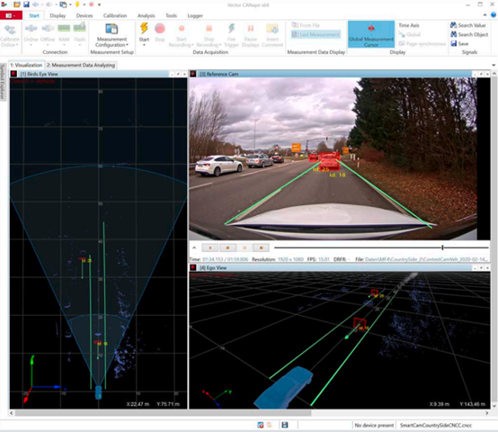The width and height of the screenshot is (498, 432).
Task: Click SmartCamCountrySideCNCC.cncc project name
Action: [x=436, y=426]
